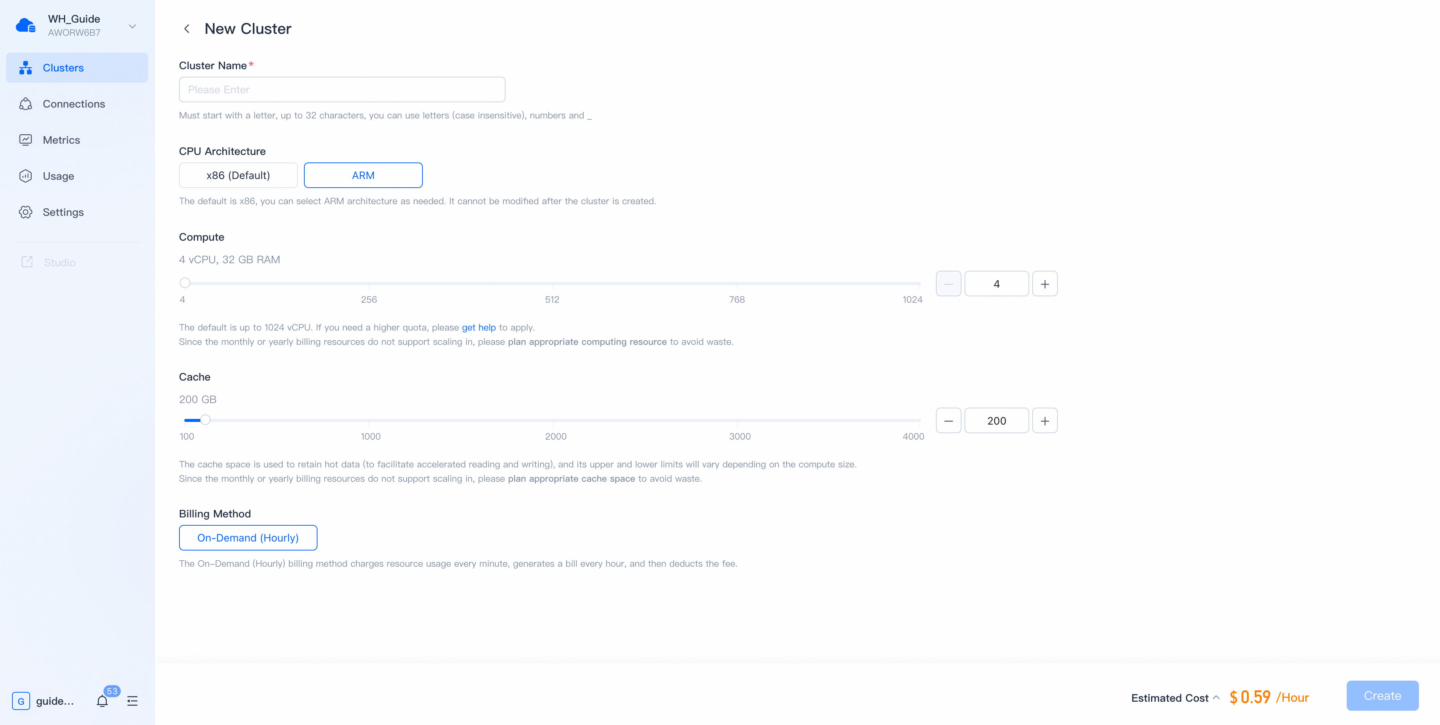Viewport: 1440px width, 725px height.
Task: Click the Clusters sidebar icon
Action: point(26,68)
